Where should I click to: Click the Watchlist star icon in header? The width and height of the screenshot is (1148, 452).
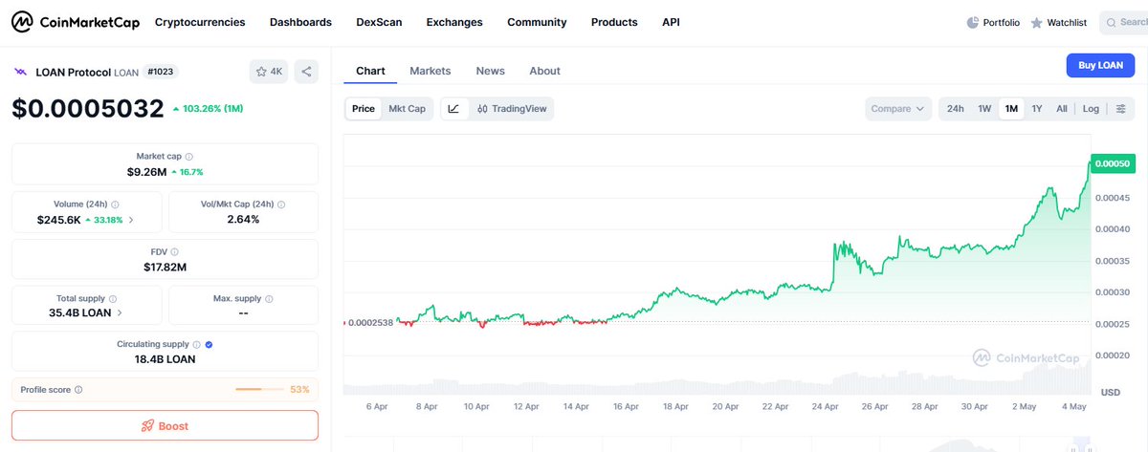pos(1036,22)
